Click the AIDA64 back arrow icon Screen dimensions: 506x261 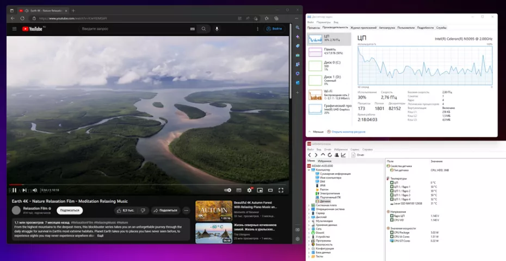pyautogui.click(x=310, y=155)
